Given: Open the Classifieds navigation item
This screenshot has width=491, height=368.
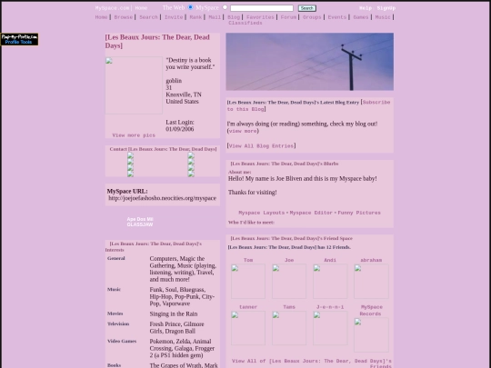Looking at the screenshot, I should tap(245, 23).
